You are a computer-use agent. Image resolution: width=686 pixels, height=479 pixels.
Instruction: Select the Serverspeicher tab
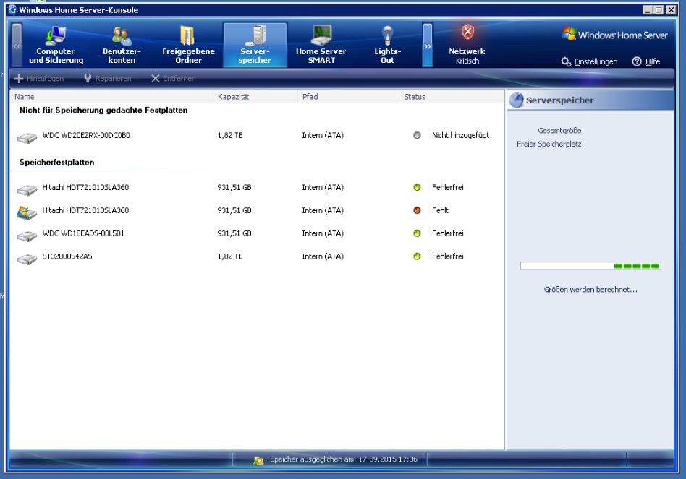pos(255,45)
